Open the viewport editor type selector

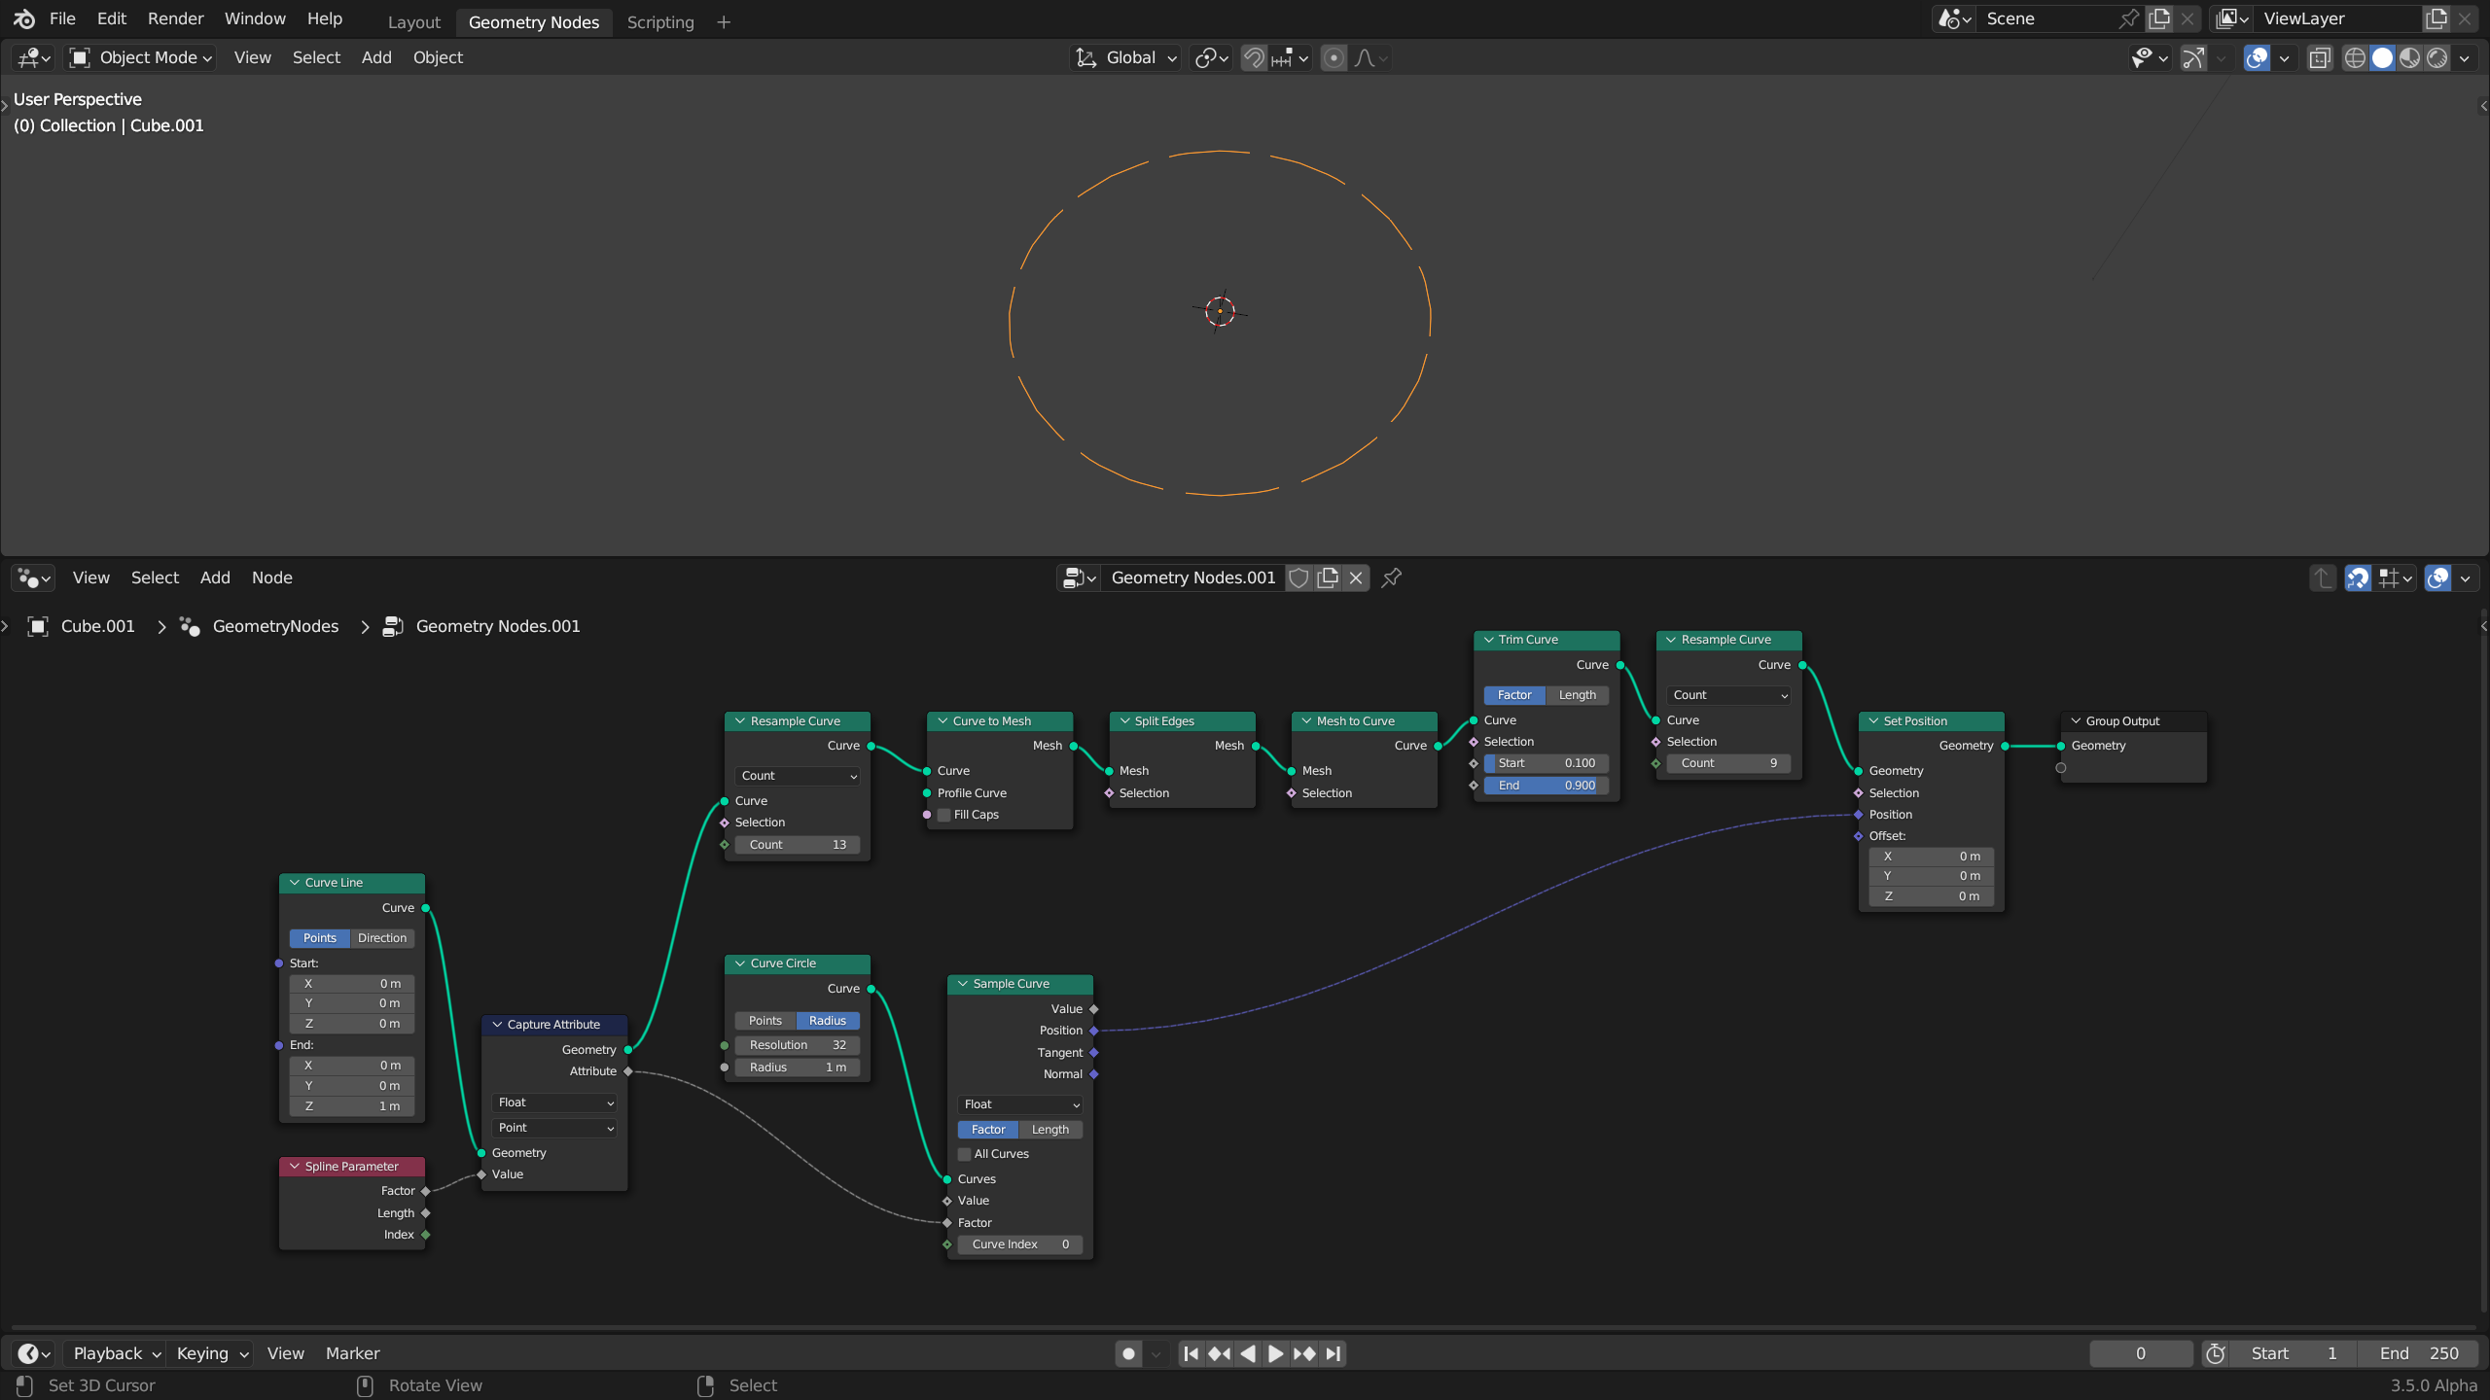(x=34, y=57)
